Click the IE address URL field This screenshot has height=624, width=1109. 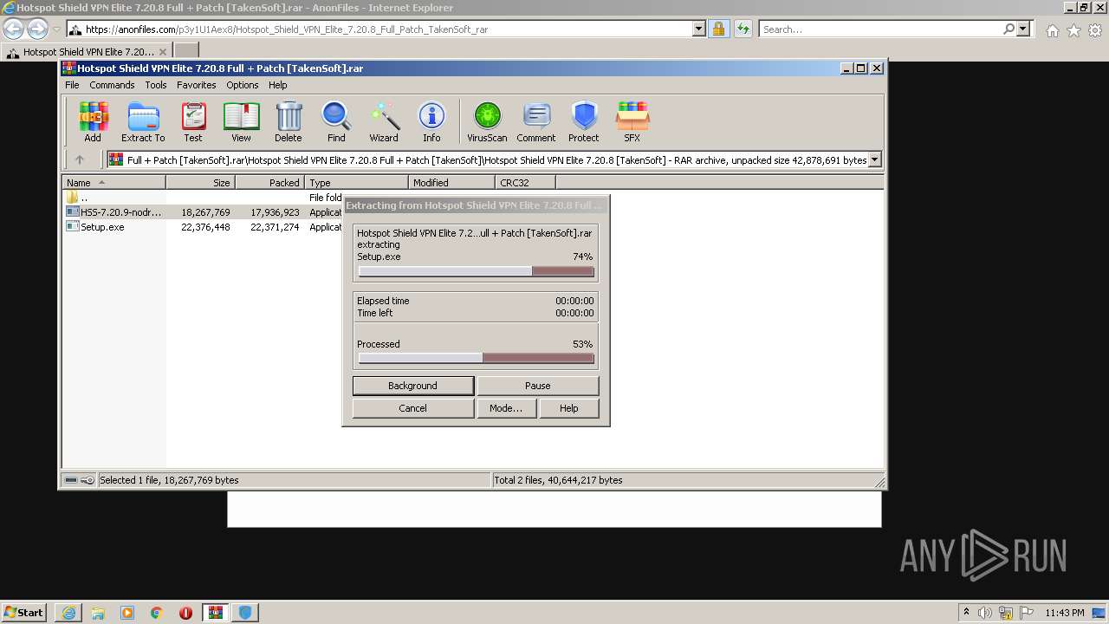coord(379,29)
